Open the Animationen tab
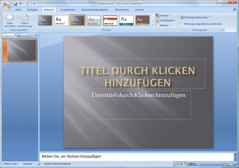Screen dimensions: 239x168 (68, 10)
